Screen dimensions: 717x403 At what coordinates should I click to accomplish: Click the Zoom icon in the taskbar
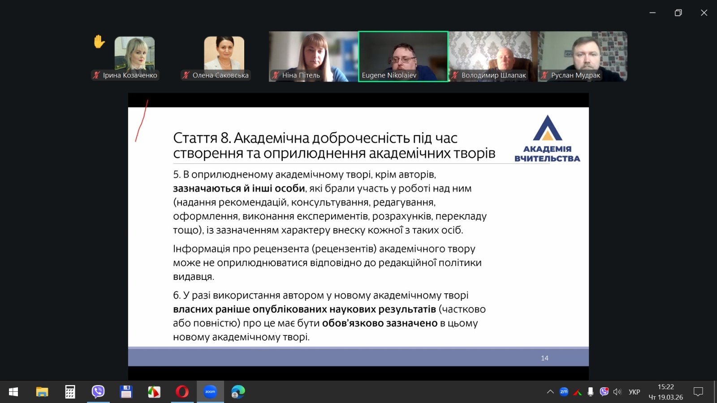[210, 392]
